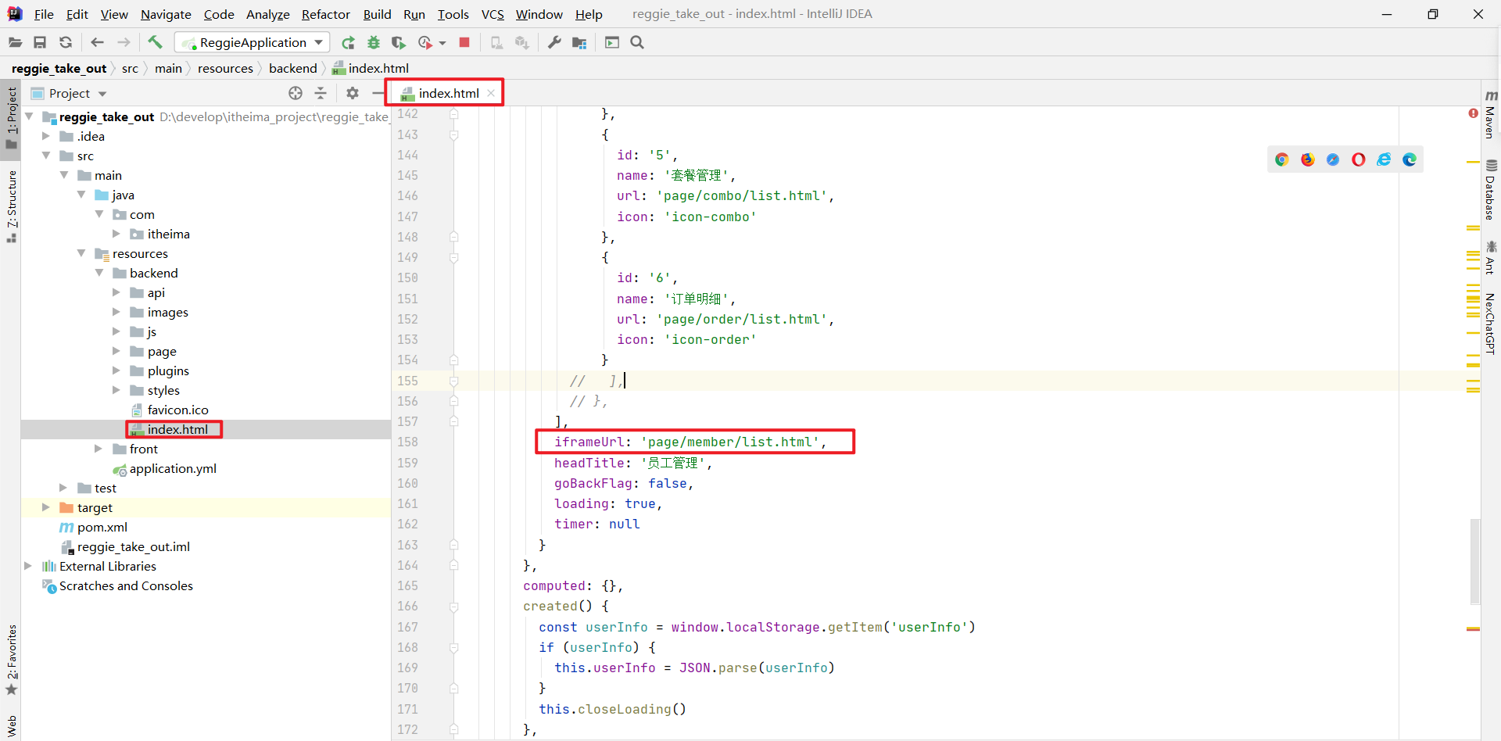Open in Safari browser icon
1501x741 pixels.
(x=1333, y=159)
